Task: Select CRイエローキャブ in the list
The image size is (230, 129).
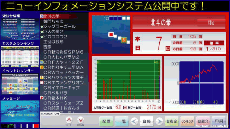Action: point(62,88)
